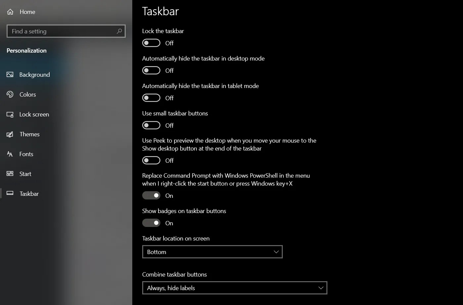Click the chevron on the Bottom dropdown
Viewport: 463px width, 305px height.
coord(276,252)
